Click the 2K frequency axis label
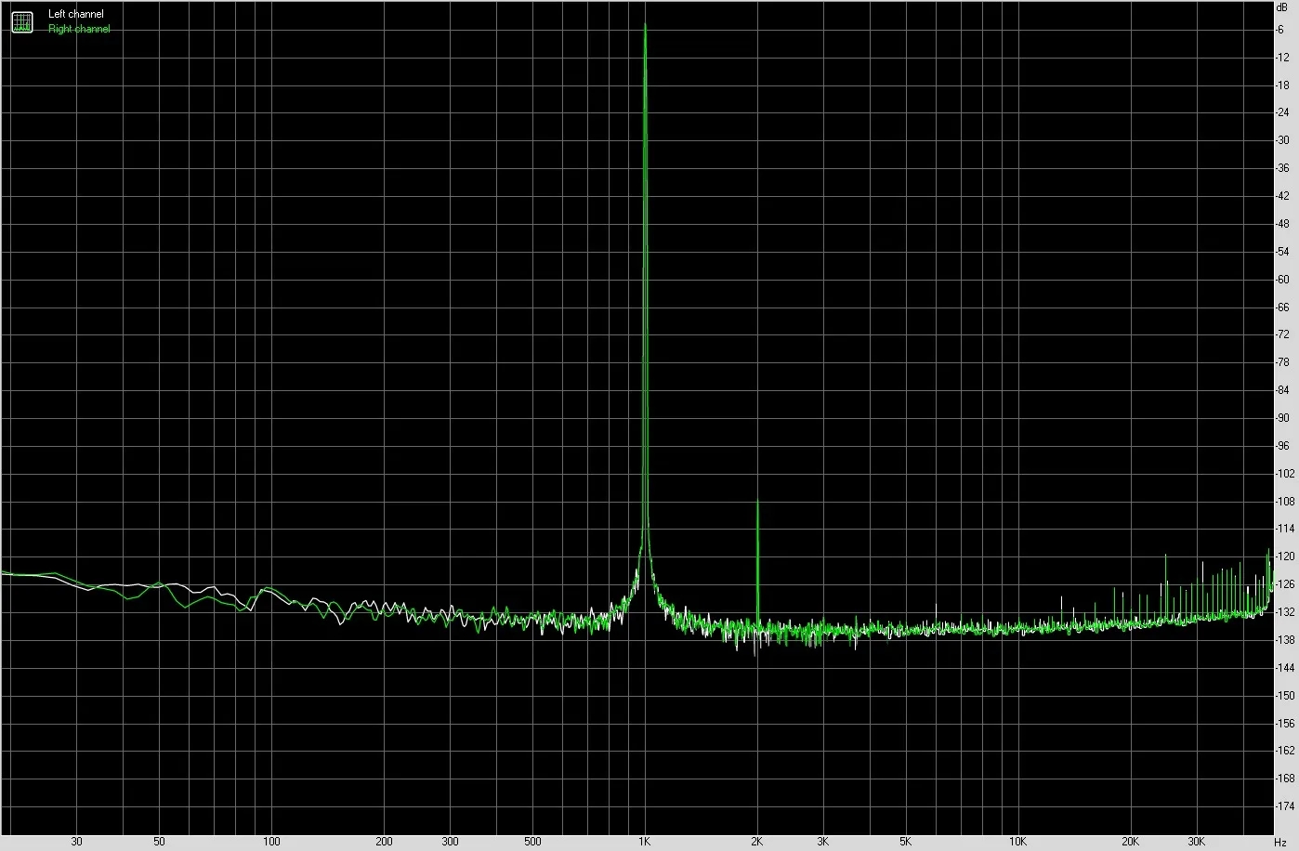Image resolution: width=1299 pixels, height=851 pixels. pos(756,842)
